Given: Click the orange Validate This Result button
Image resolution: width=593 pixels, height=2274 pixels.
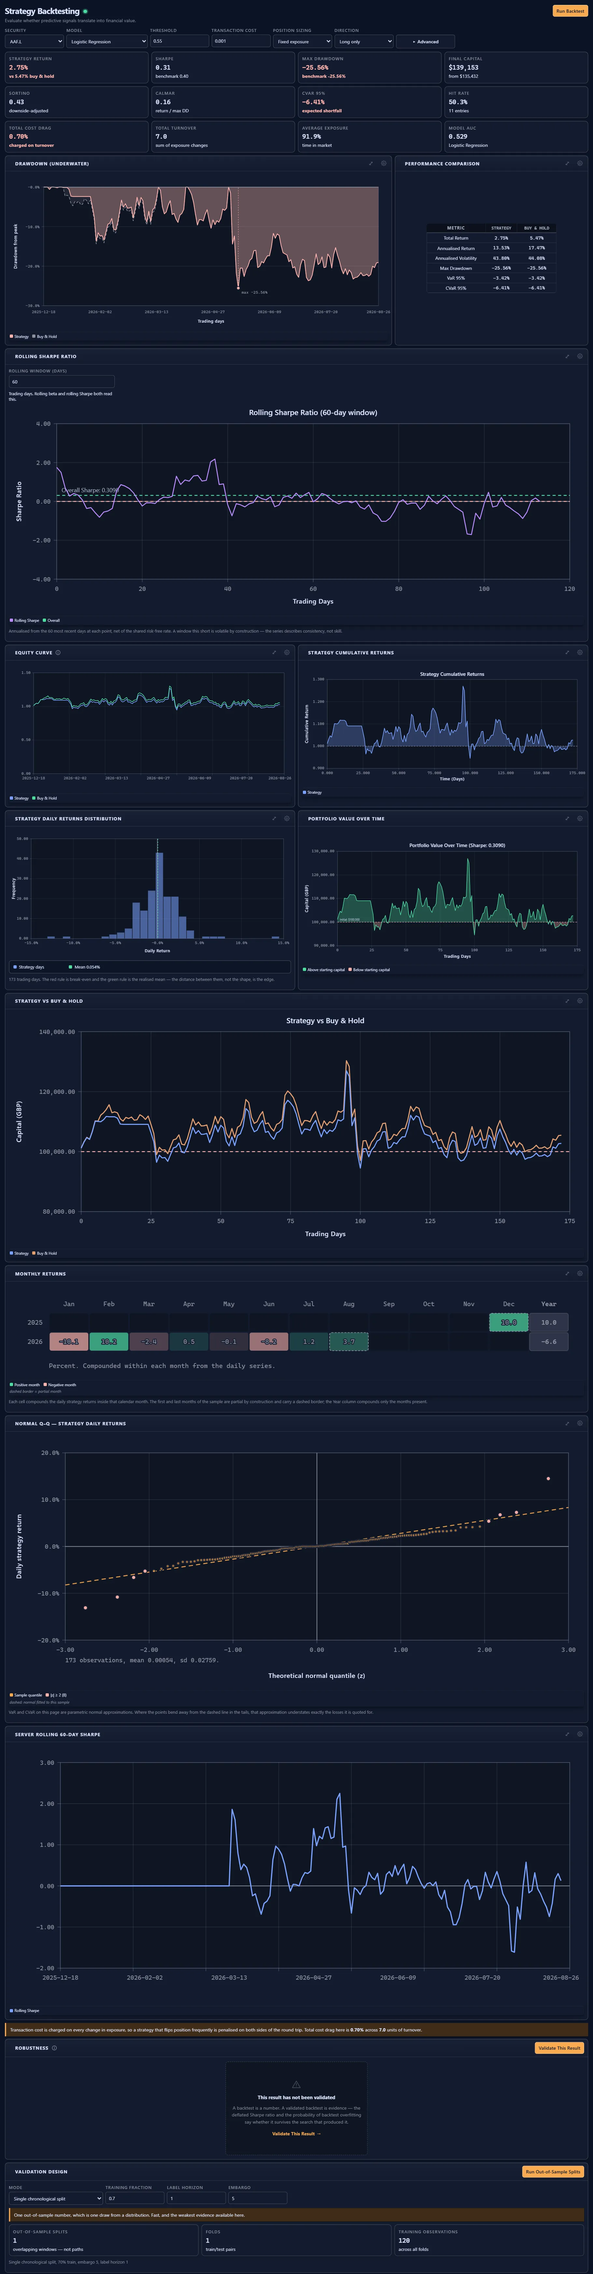Looking at the screenshot, I should click(559, 2048).
